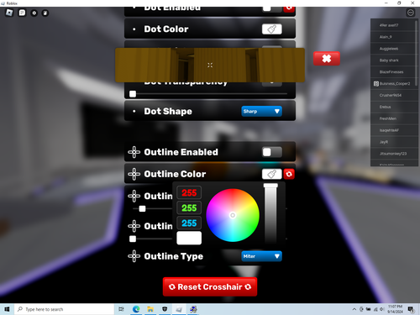
Task: Open the network icon in system tray
Action: pyautogui.click(x=375, y=309)
